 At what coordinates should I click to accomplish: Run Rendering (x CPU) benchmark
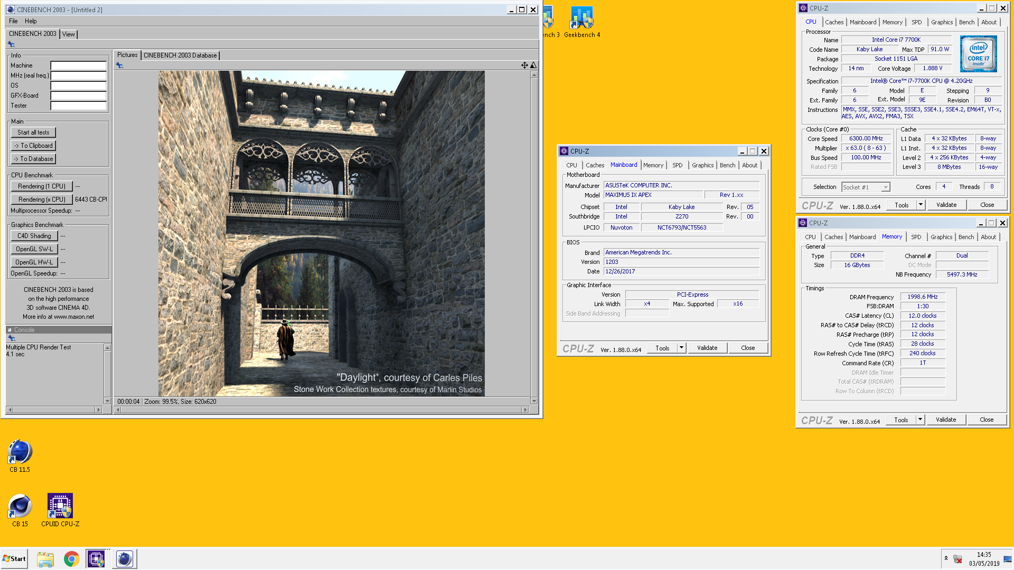[42, 199]
